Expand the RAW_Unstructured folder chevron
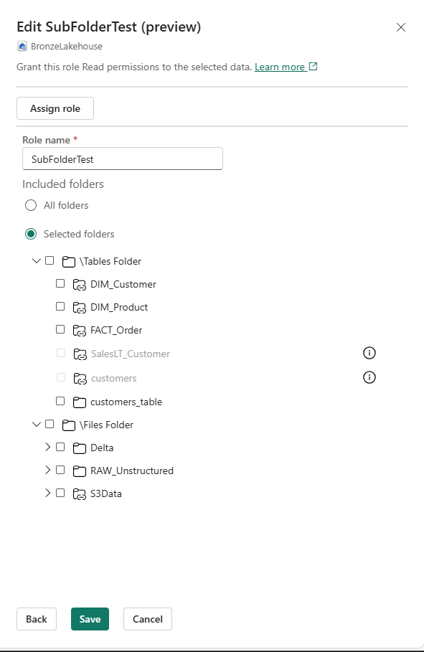Viewport: 424px width, 652px height. pyautogui.click(x=47, y=470)
